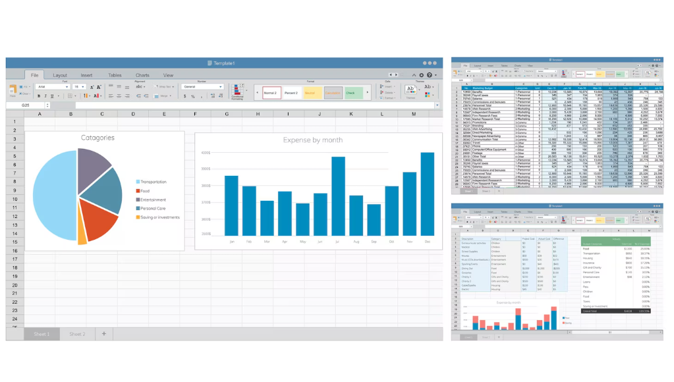
Task: Apply the Neutral cell style
Action: click(x=312, y=93)
